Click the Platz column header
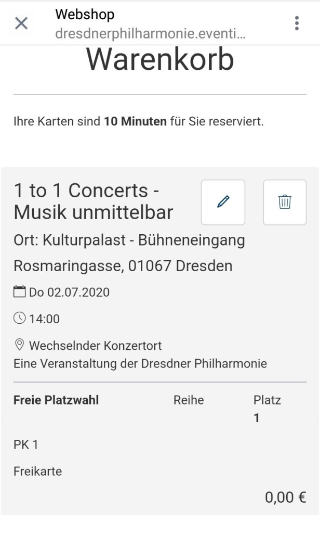Image resolution: width=320 pixels, height=533 pixels. click(x=267, y=400)
